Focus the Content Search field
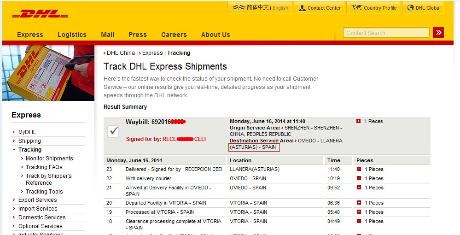 tap(386, 33)
